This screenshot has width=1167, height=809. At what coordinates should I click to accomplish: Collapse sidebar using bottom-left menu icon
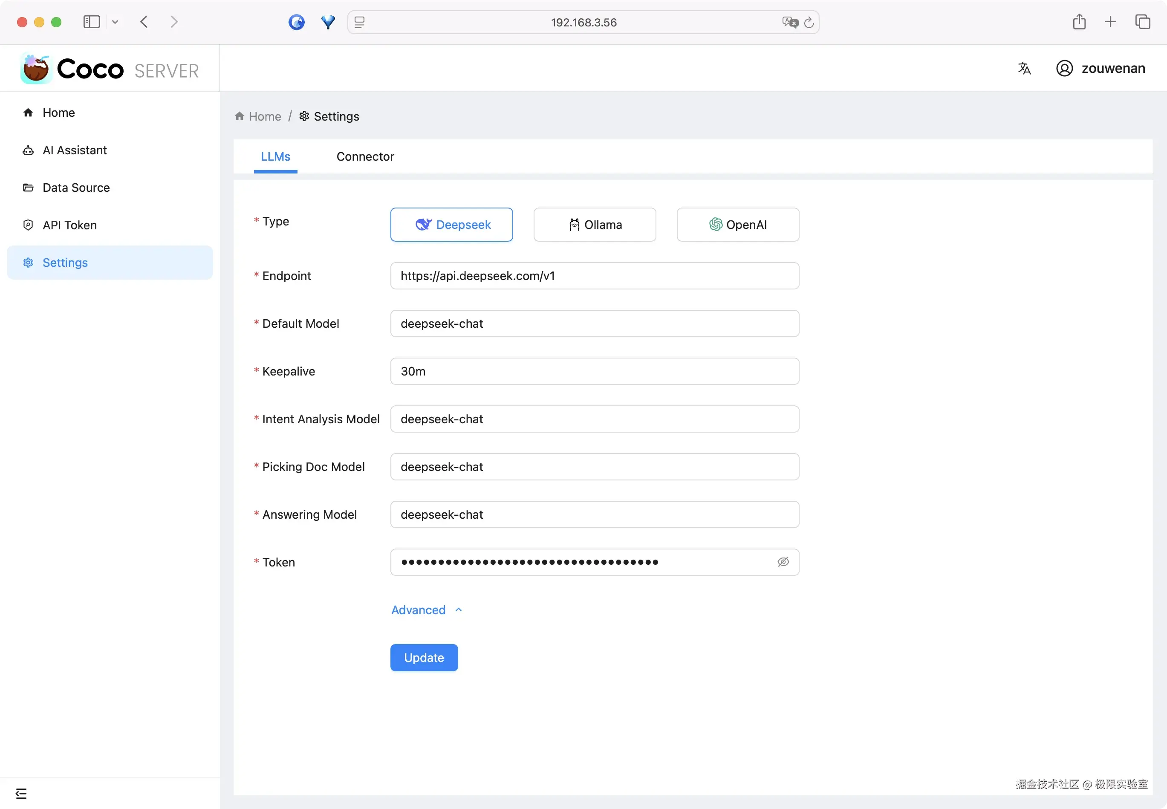[x=21, y=793]
